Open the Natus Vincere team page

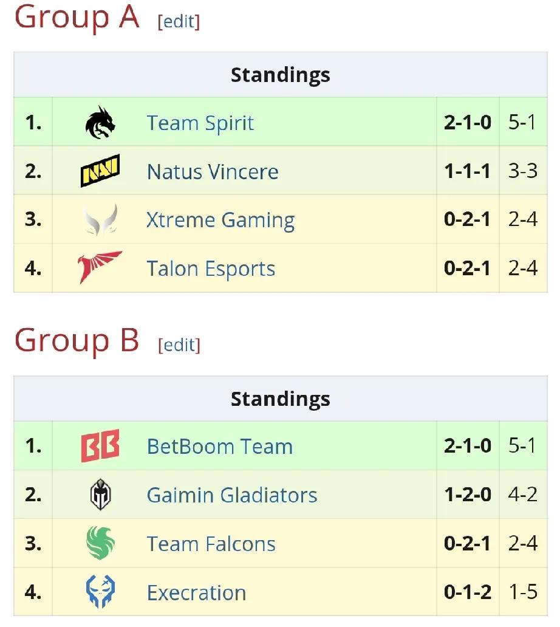(212, 171)
